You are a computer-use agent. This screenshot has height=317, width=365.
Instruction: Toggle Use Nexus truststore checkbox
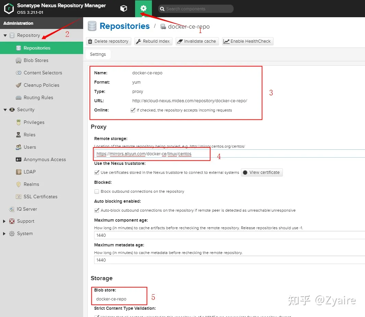(x=97, y=172)
